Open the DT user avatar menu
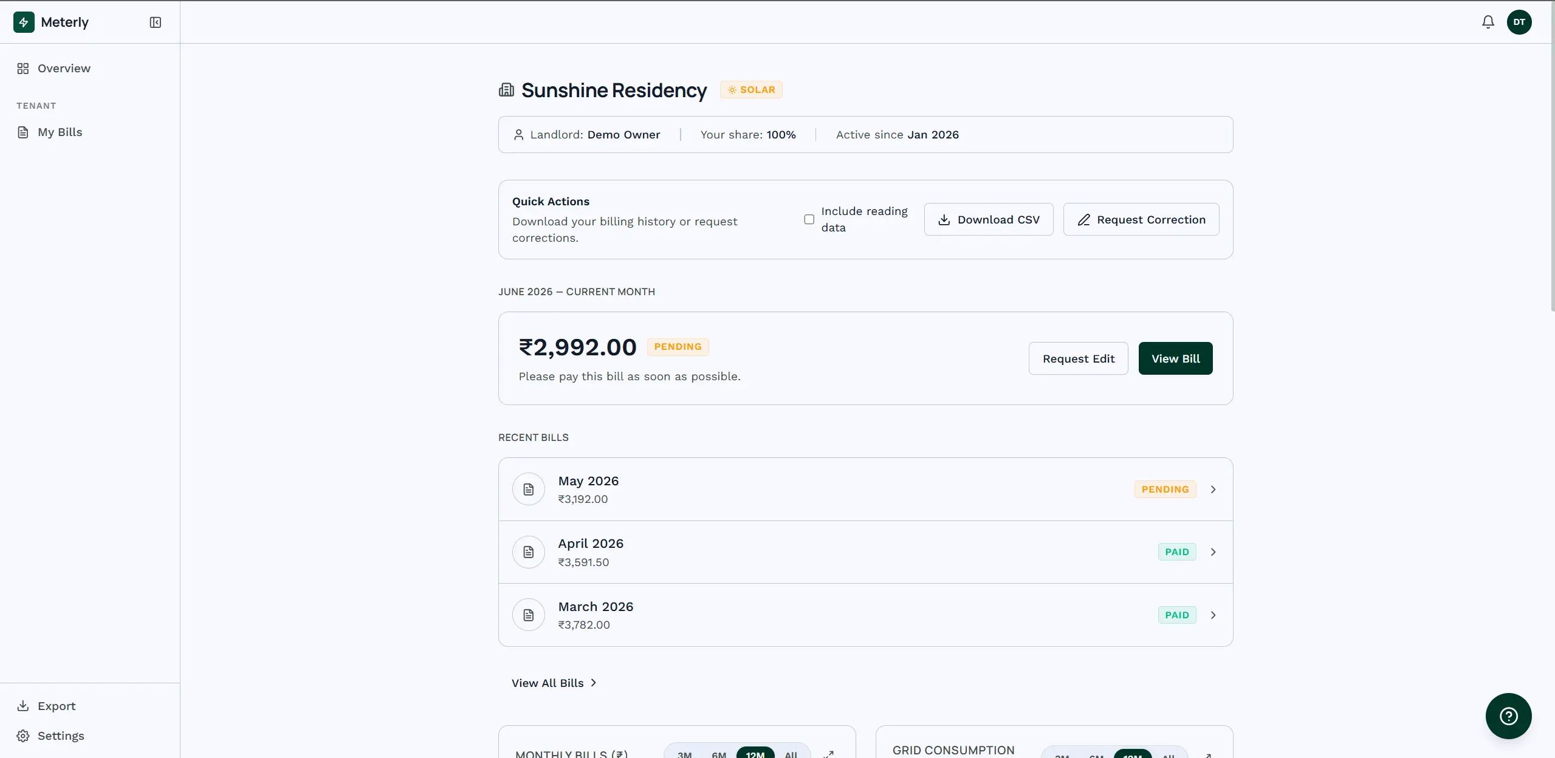 [1519, 22]
